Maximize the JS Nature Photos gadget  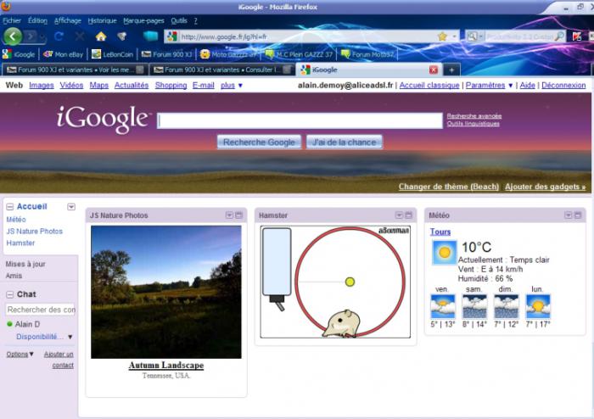tap(238, 215)
